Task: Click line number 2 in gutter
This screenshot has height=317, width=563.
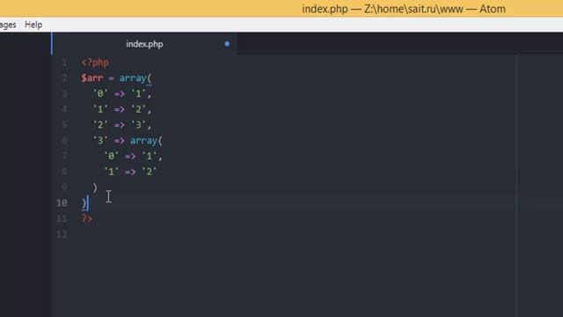Action: (64, 78)
